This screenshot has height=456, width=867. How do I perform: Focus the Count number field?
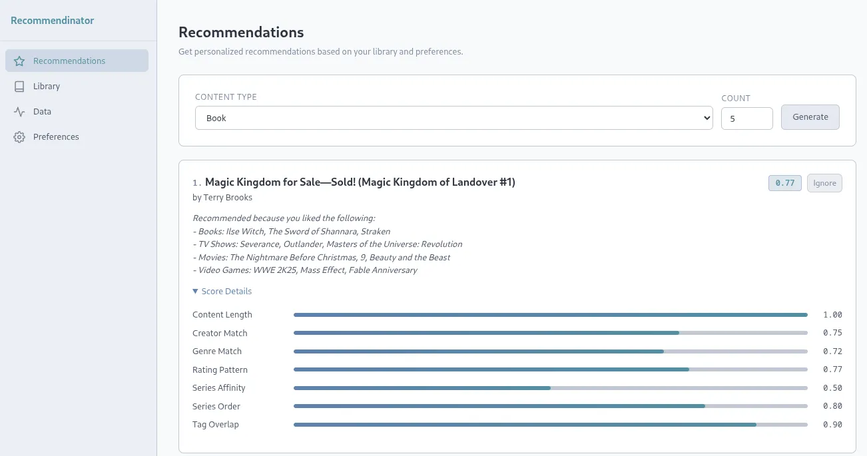point(747,118)
